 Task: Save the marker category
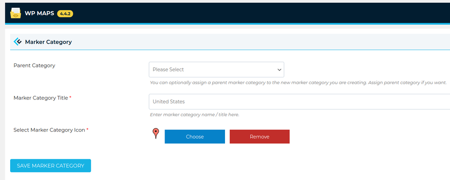[x=50, y=165]
